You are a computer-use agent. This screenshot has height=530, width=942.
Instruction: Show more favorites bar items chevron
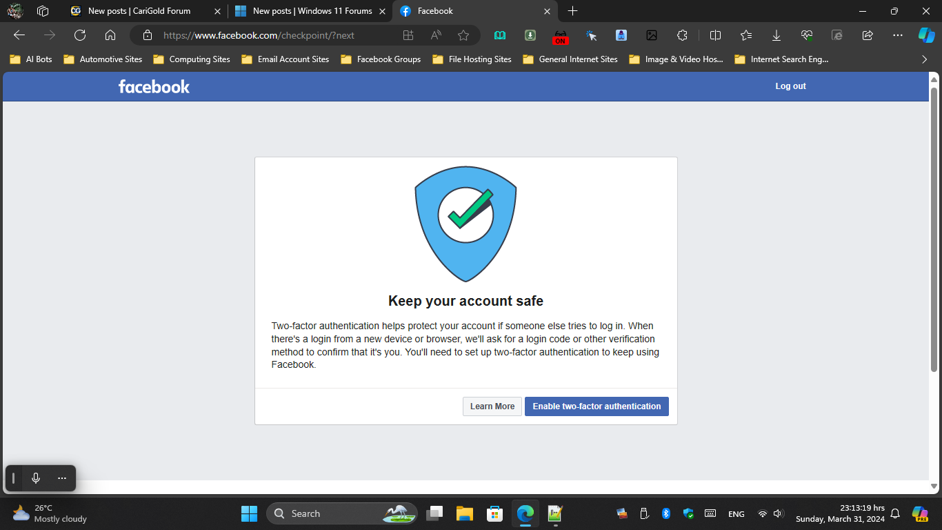(x=925, y=59)
